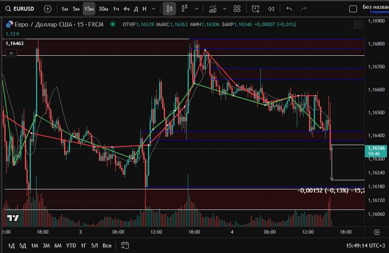Select the 5Д date range
389x253 pixels.
pyautogui.click(x=23, y=245)
